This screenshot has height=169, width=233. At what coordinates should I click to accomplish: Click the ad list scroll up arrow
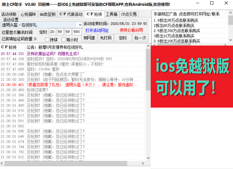tap(230, 13)
